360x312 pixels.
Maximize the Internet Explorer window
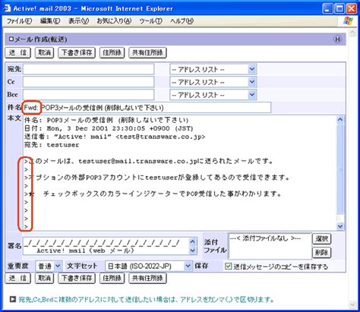point(339,8)
